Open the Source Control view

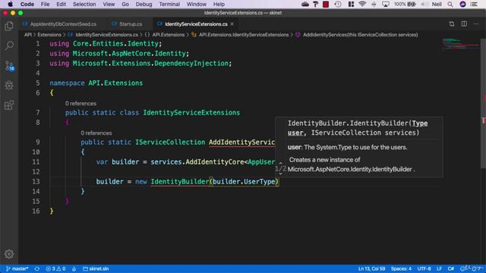pos(9,66)
